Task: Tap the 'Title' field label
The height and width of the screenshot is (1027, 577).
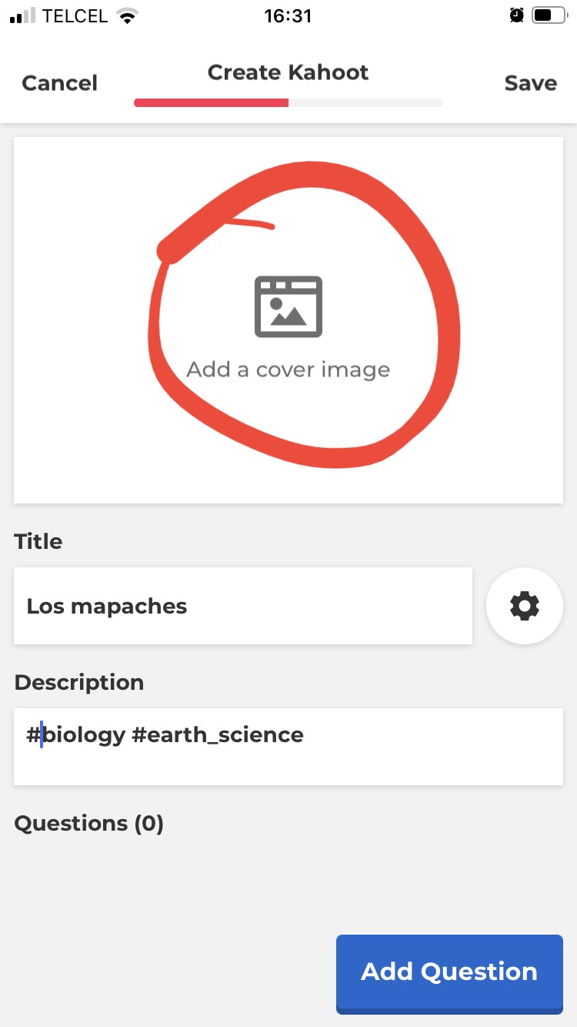Action: (38, 541)
